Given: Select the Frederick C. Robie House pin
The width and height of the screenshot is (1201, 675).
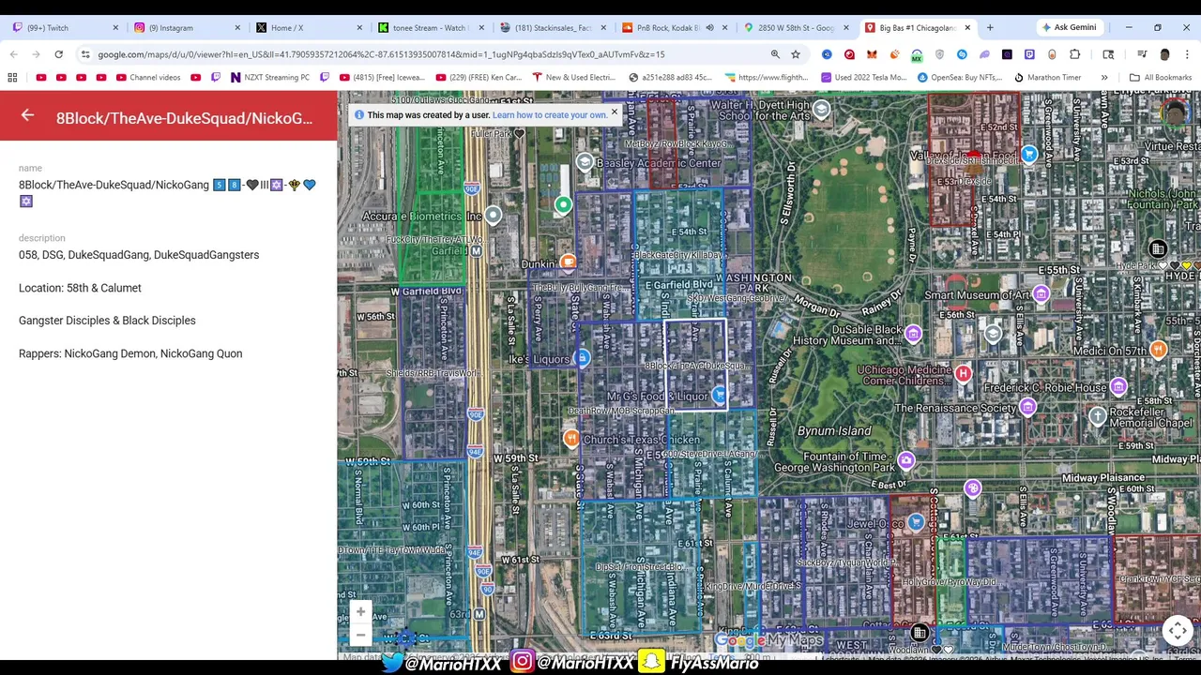Looking at the screenshot, I should click(1117, 386).
